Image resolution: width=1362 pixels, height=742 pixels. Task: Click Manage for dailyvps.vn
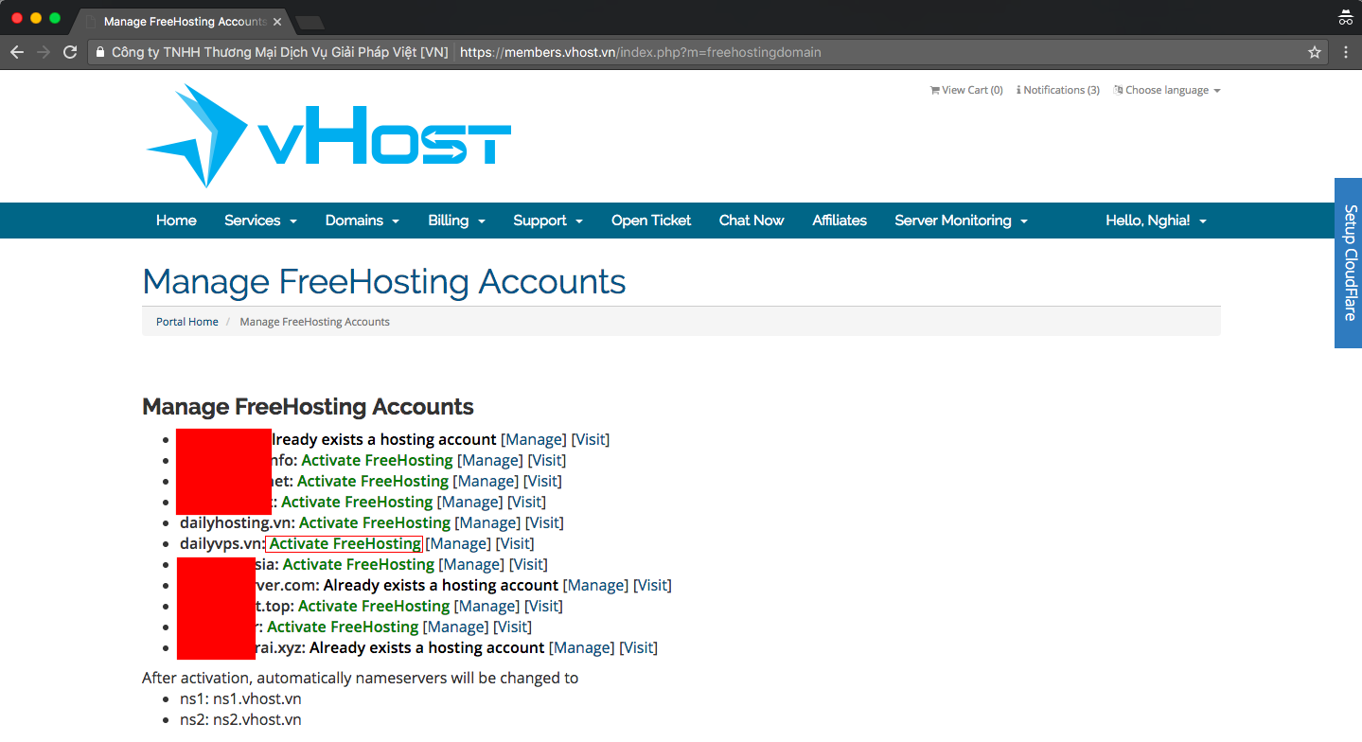[458, 544]
